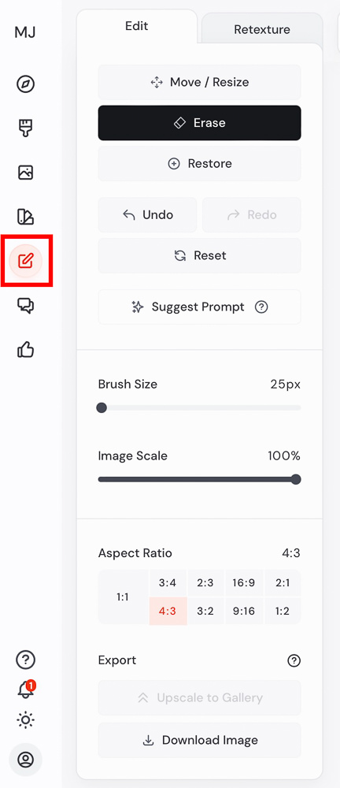
Task: Toggle the light/dark mode sun icon
Action: (x=26, y=720)
